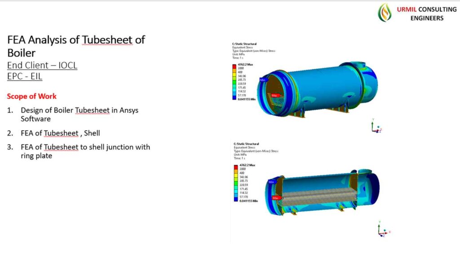Image resolution: width=460 pixels, height=254 pixels.
Task: Click the XYZ axis triad beside cutaway plot
Action: (384, 229)
